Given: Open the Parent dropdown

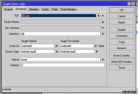Looking at the screenshot, I should tap(103, 60).
